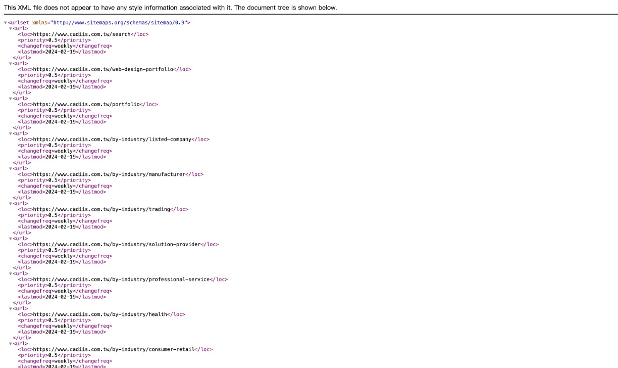Click priority 0.5 under solution-provider entry
This screenshot has height=368, width=618.
point(53,250)
